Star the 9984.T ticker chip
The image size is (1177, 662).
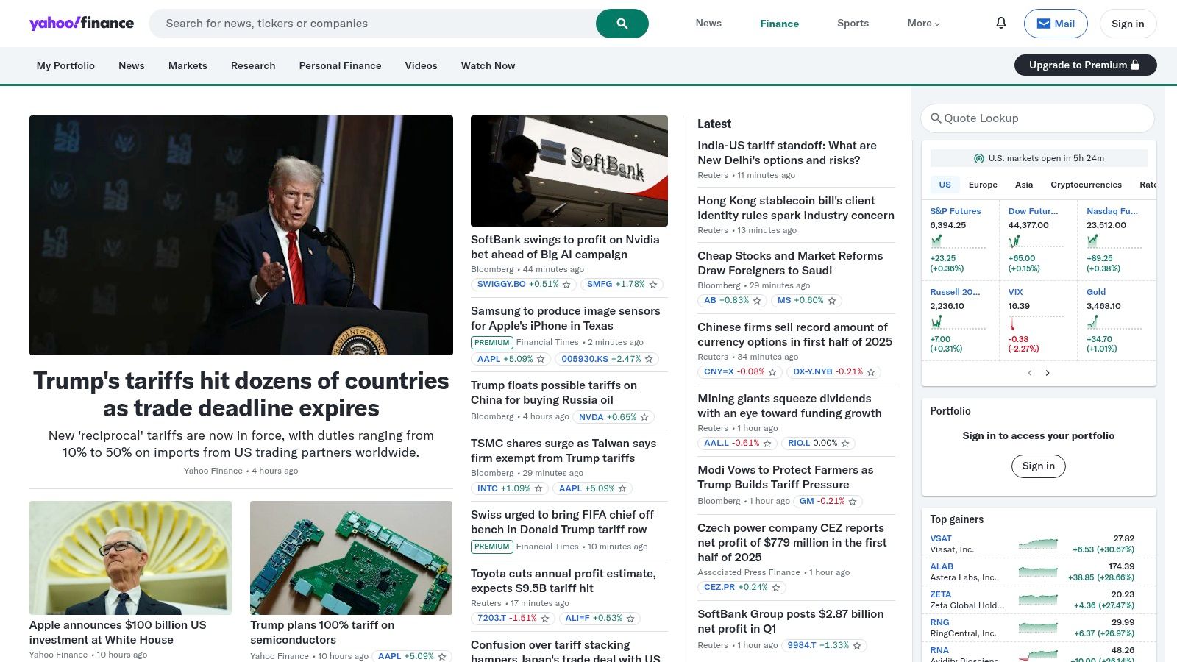point(857,646)
